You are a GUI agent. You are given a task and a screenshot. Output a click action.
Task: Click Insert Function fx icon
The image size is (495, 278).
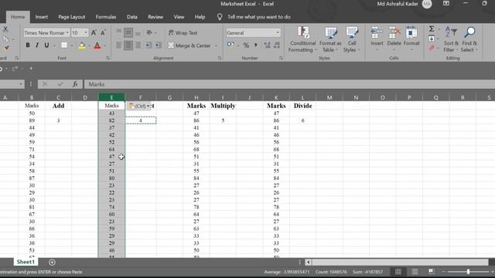[75, 84]
